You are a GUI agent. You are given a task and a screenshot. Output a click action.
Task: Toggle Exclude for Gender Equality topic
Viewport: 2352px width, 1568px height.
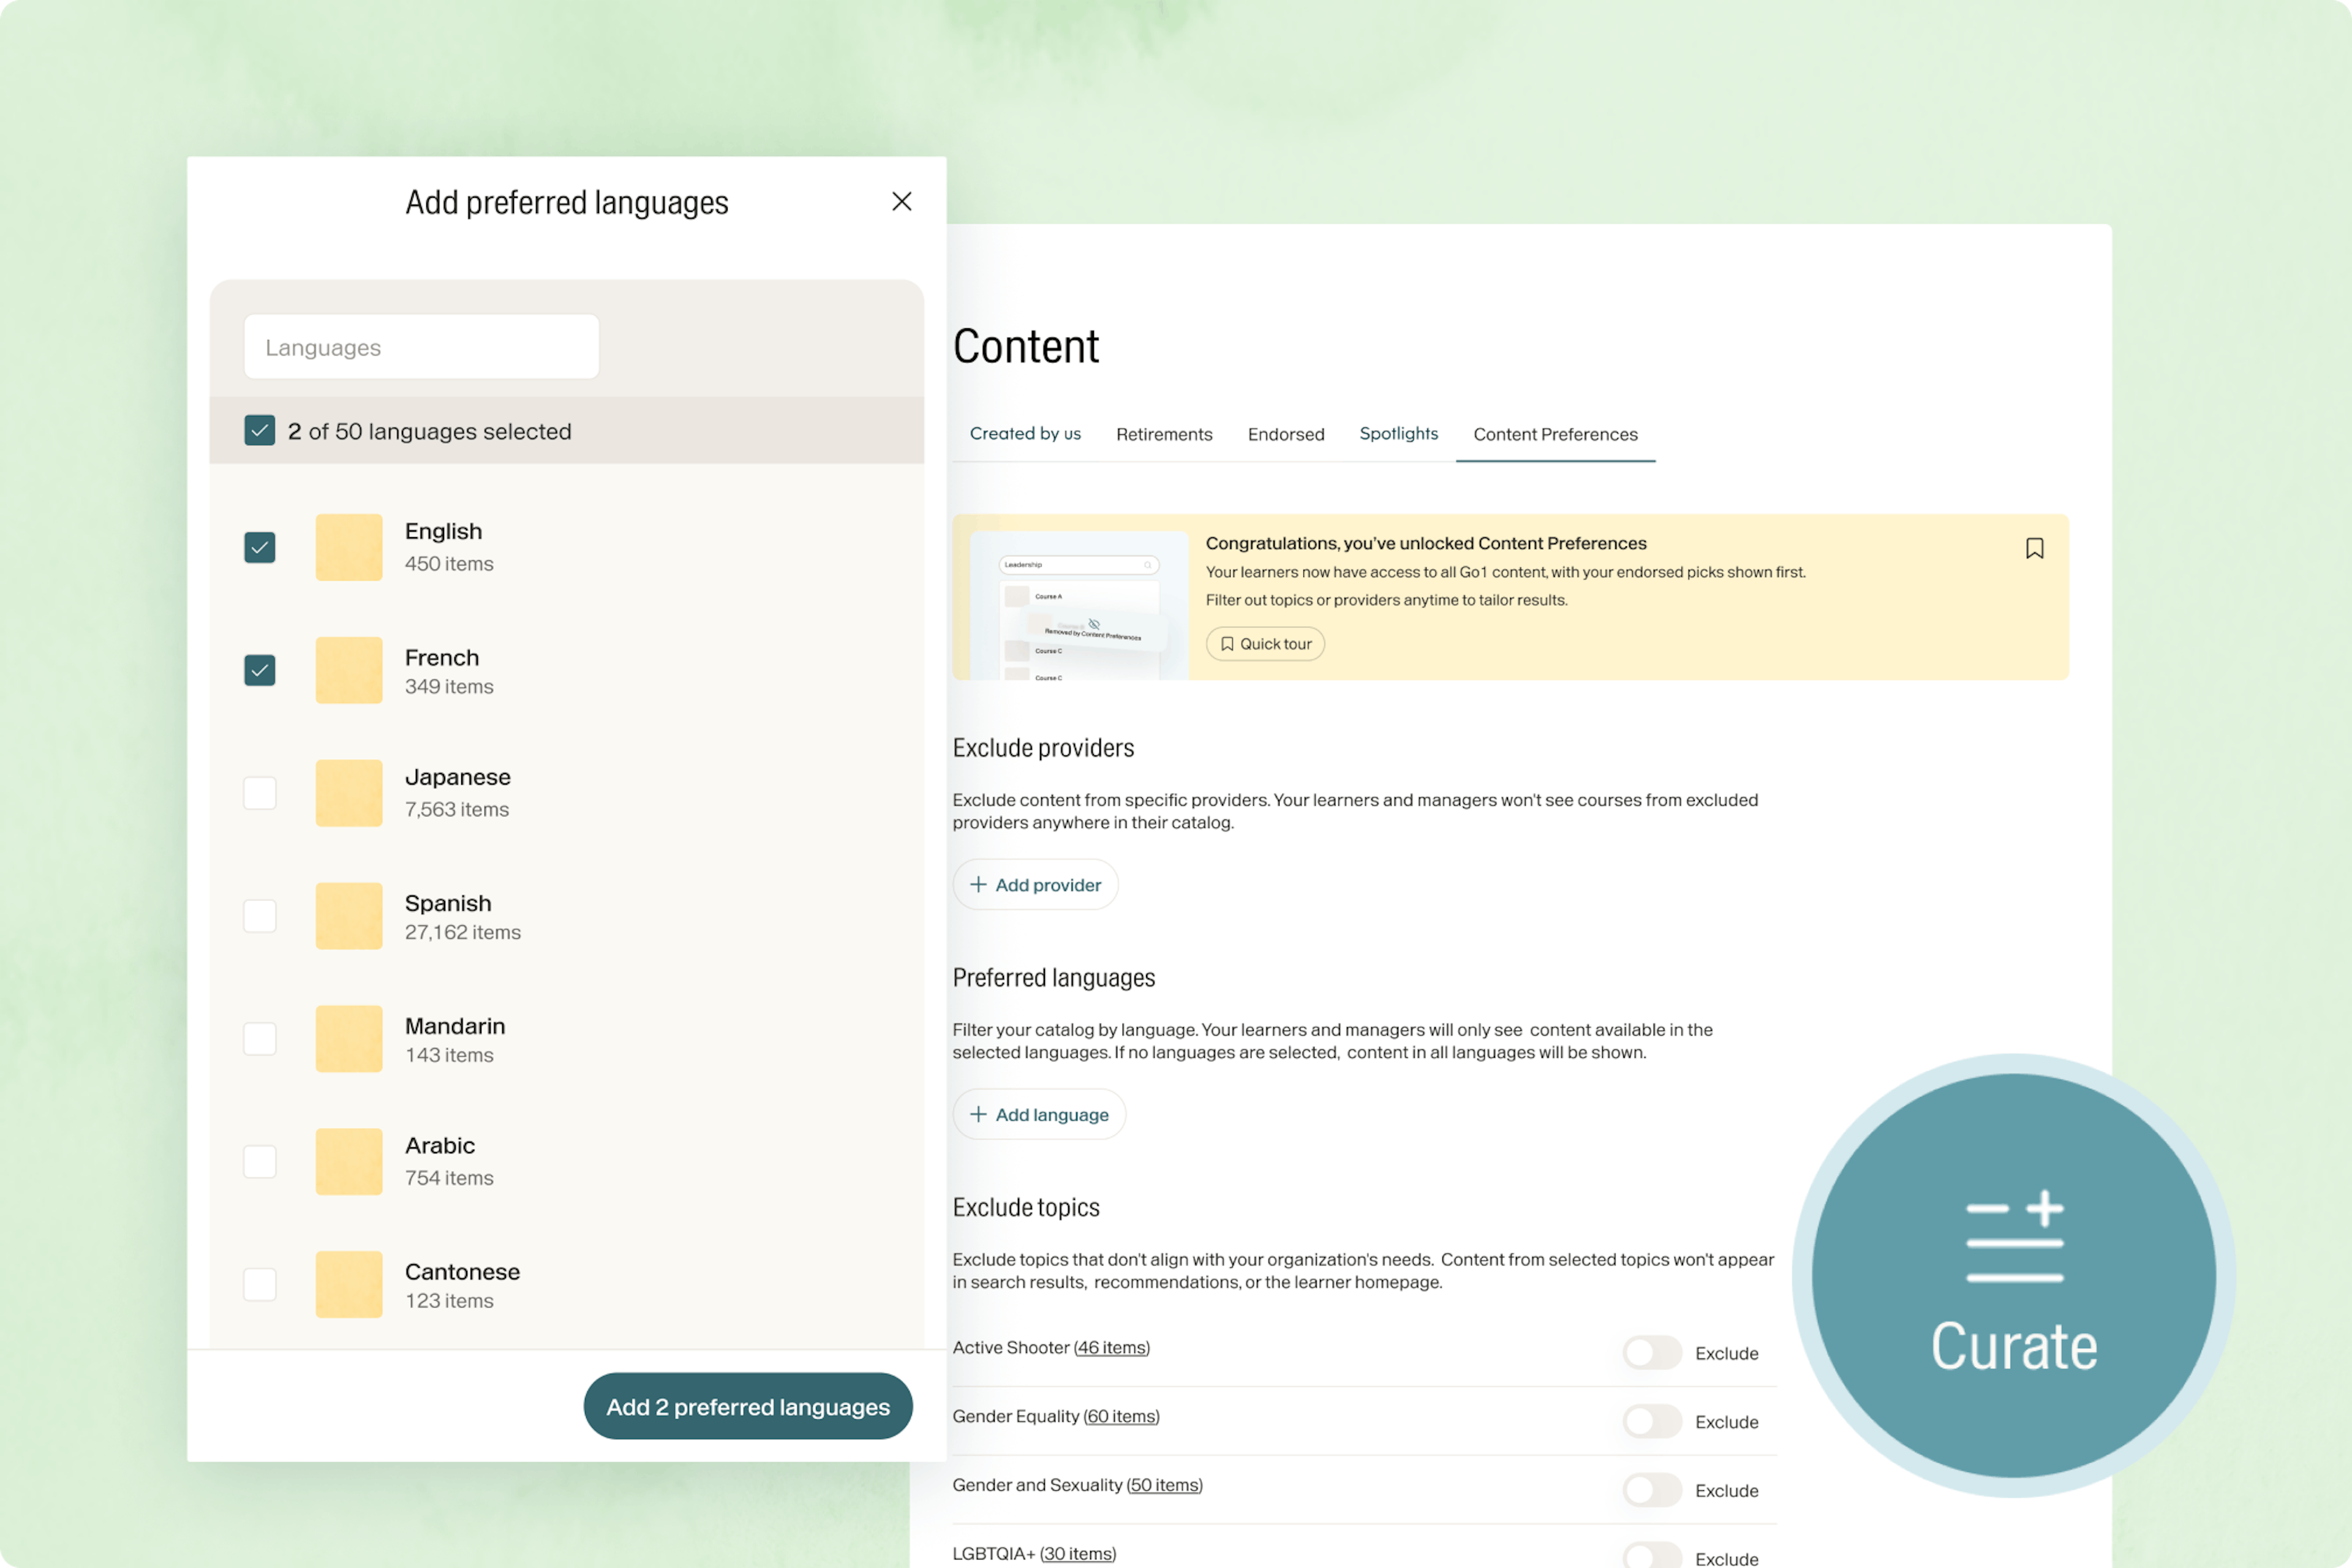click(x=1652, y=1421)
